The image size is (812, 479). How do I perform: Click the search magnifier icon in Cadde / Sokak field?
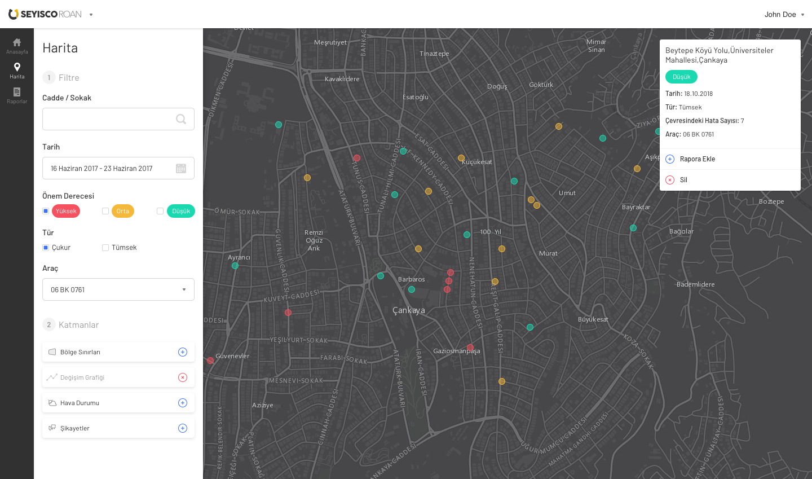point(181,119)
